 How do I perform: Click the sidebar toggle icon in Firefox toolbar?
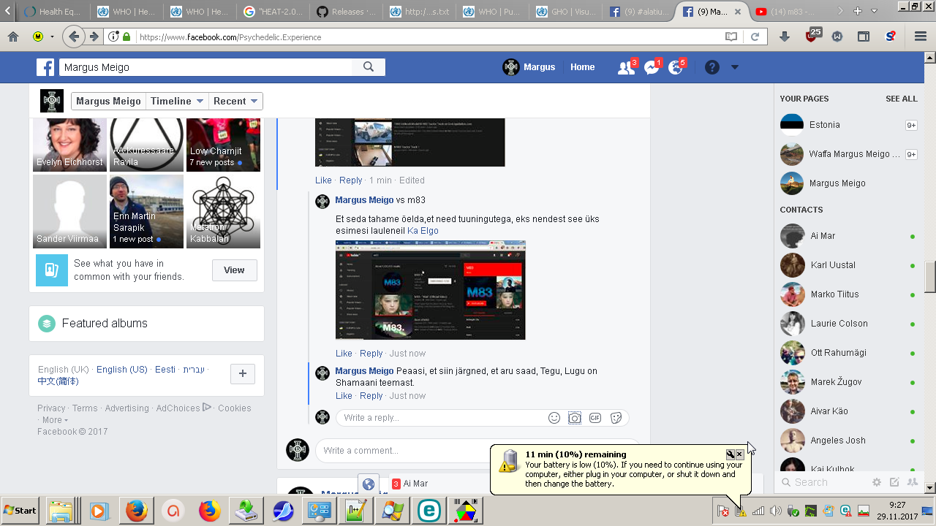(864, 37)
